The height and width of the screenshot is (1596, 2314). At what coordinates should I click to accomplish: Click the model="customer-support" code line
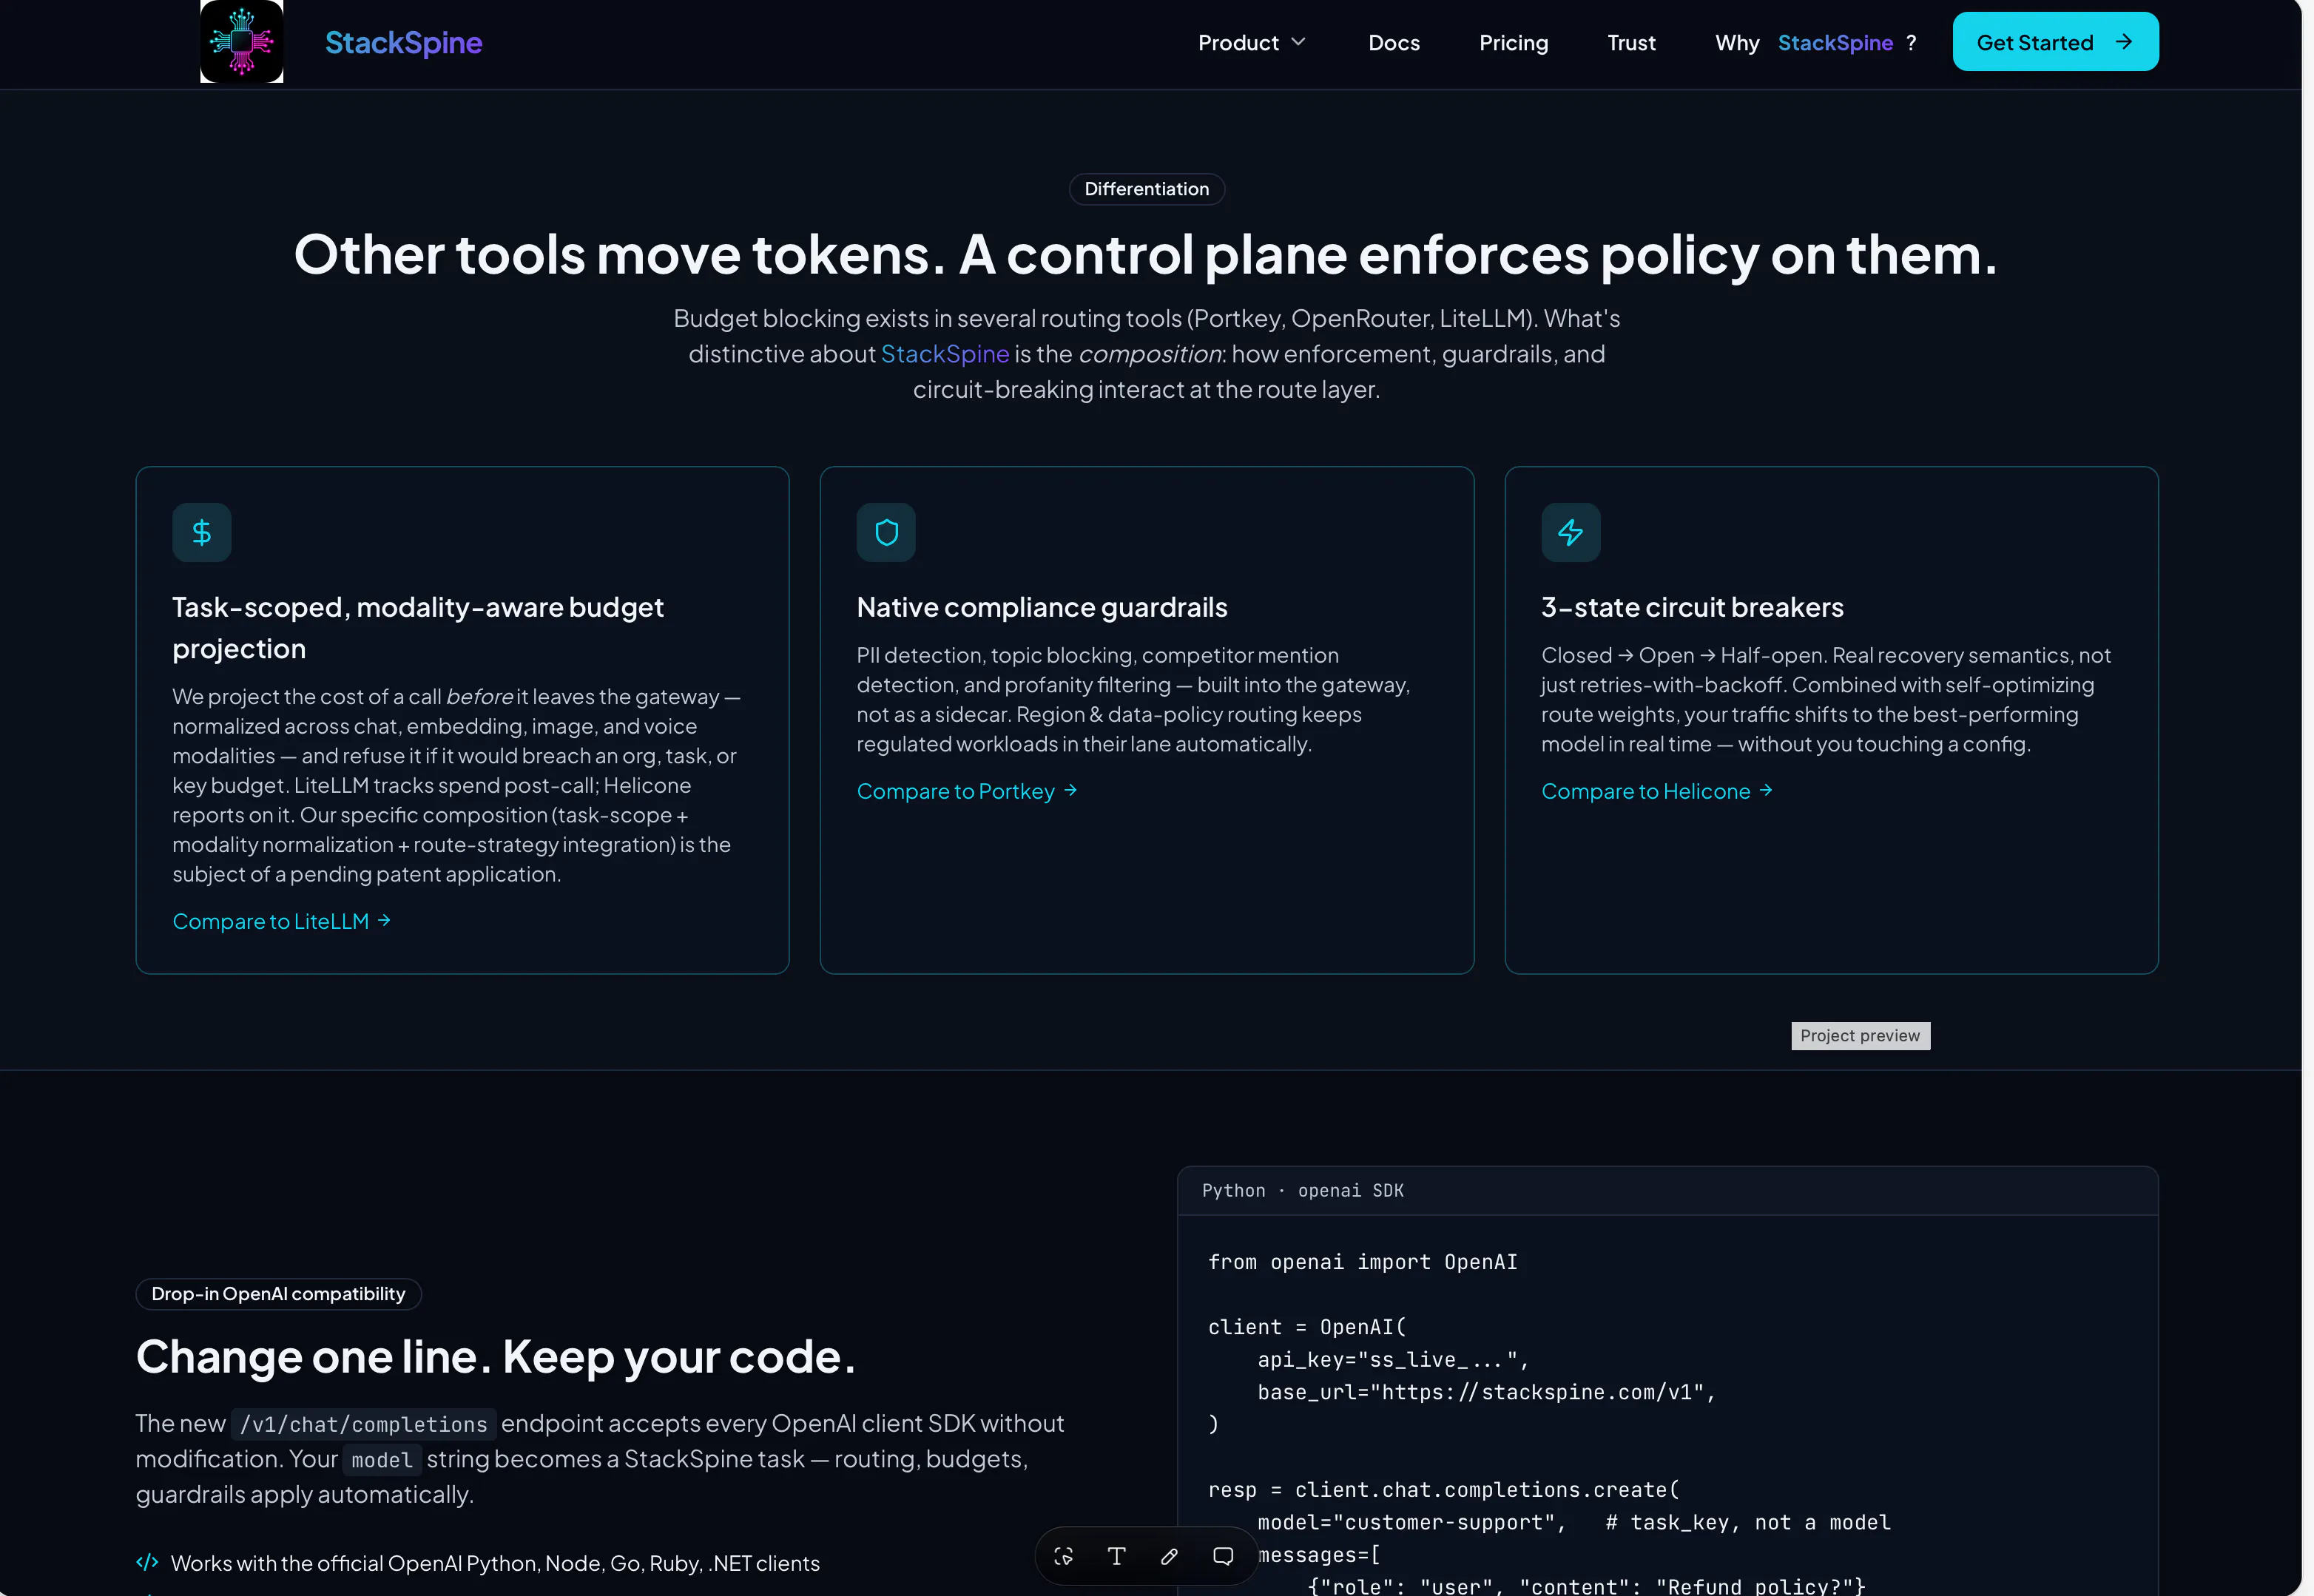tap(1574, 1522)
